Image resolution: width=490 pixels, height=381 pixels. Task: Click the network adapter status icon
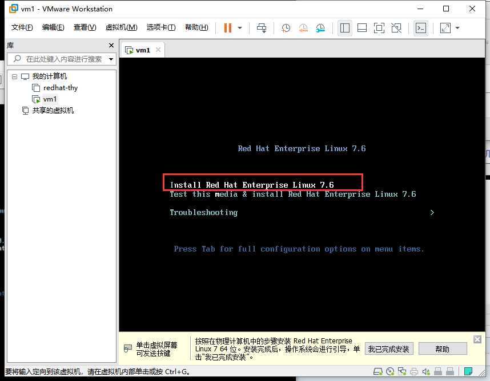402,371
